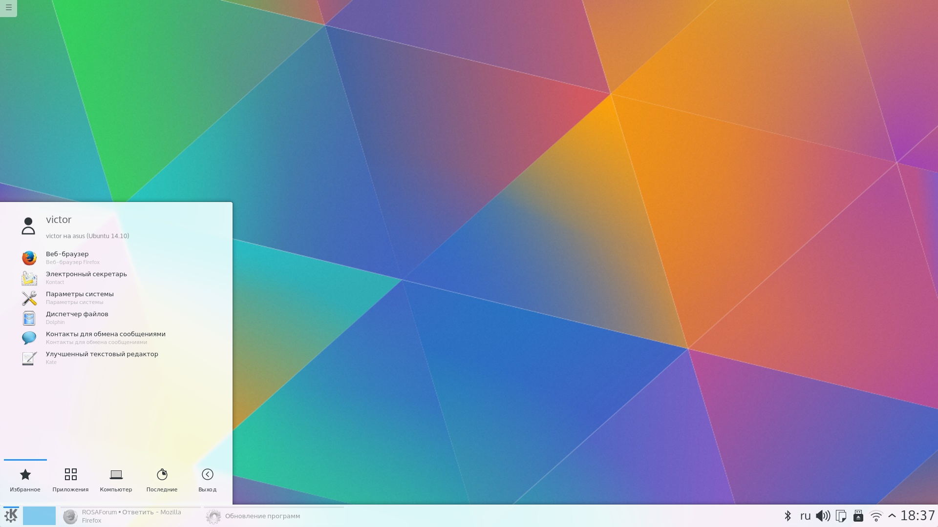Click the KDE application launcher icon

[x=11, y=515]
